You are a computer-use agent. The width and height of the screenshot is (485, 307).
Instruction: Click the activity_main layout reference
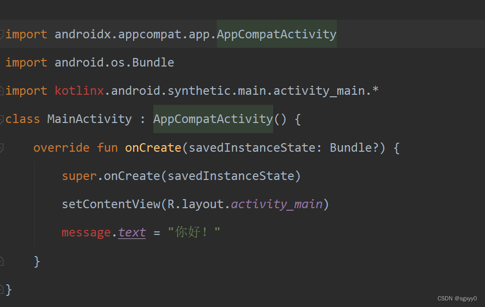pos(276,204)
